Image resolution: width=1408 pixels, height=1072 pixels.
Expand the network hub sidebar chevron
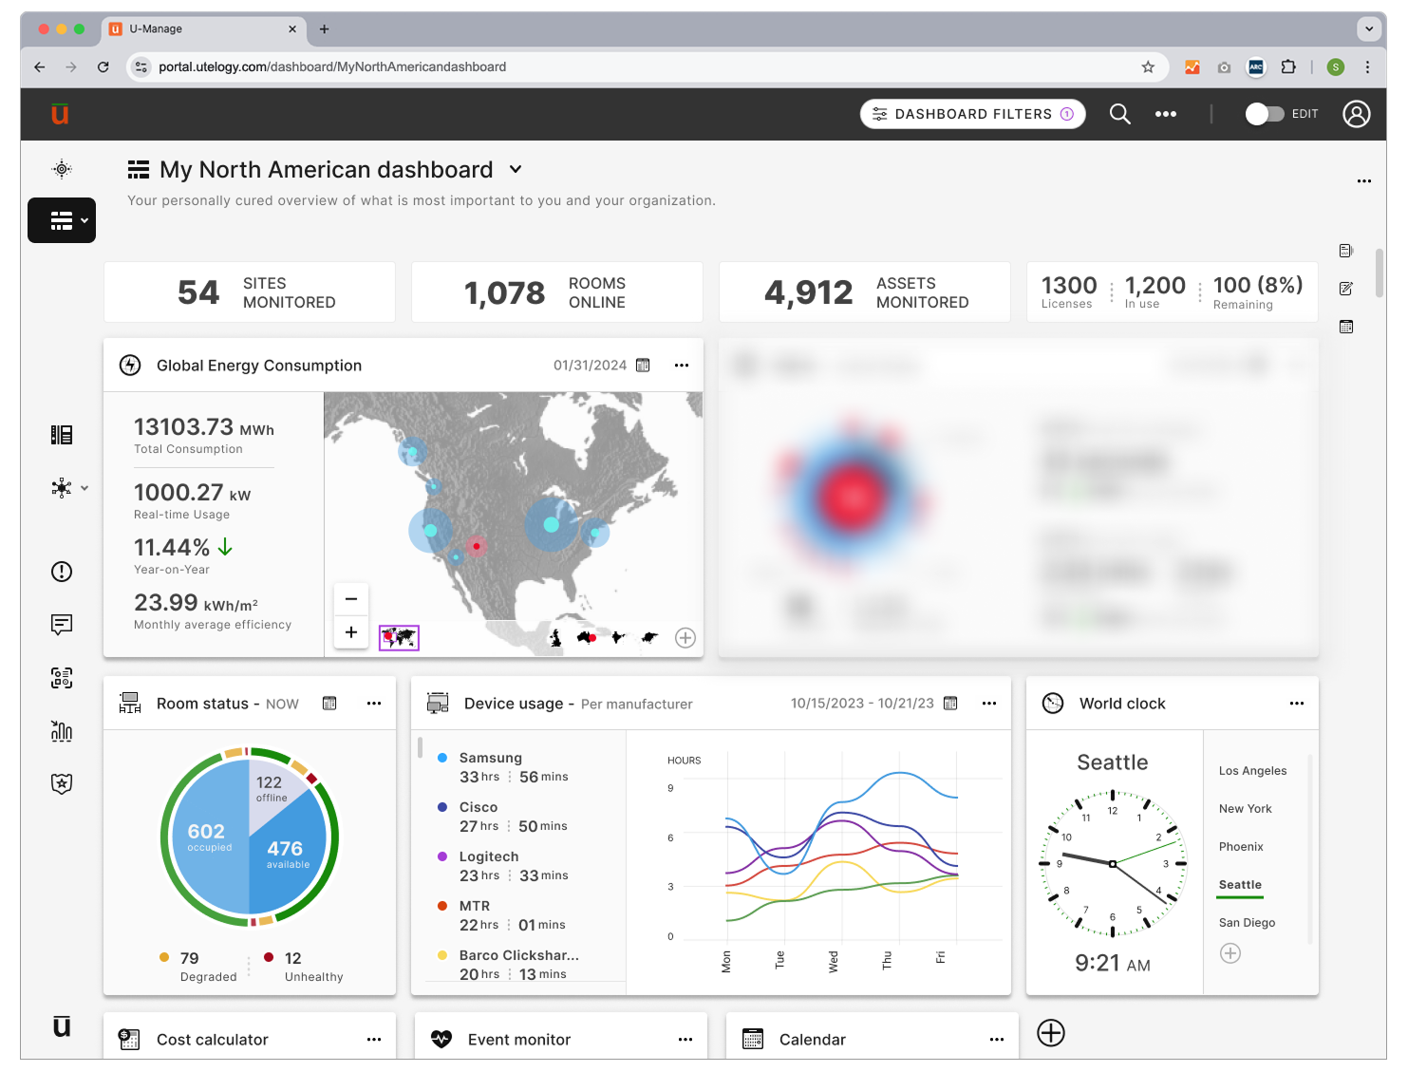tap(84, 488)
